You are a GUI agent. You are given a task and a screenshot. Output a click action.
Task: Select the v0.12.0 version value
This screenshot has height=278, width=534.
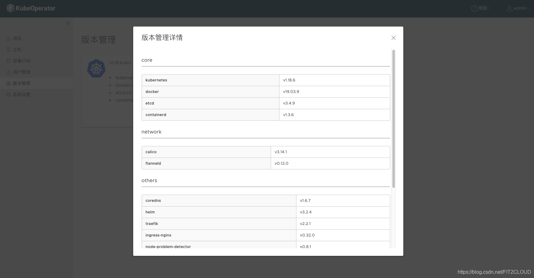click(281, 163)
